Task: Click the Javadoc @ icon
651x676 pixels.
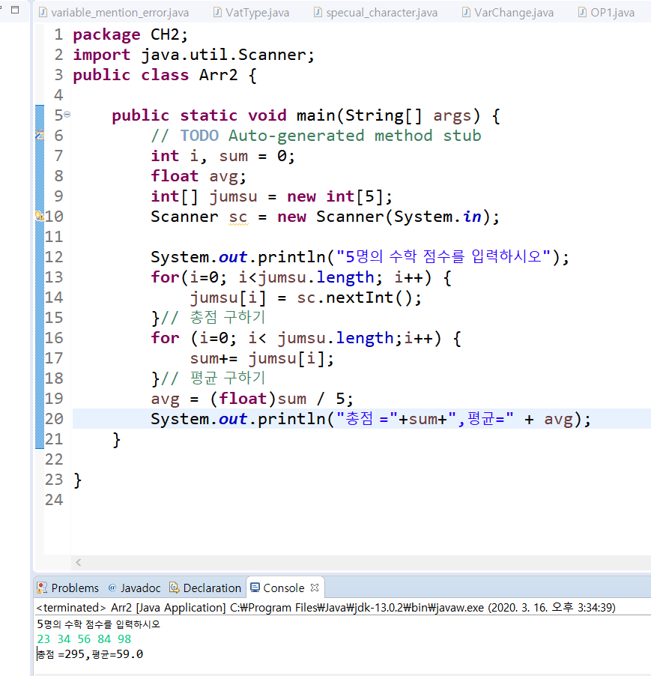Action: [x=112, y=588]
